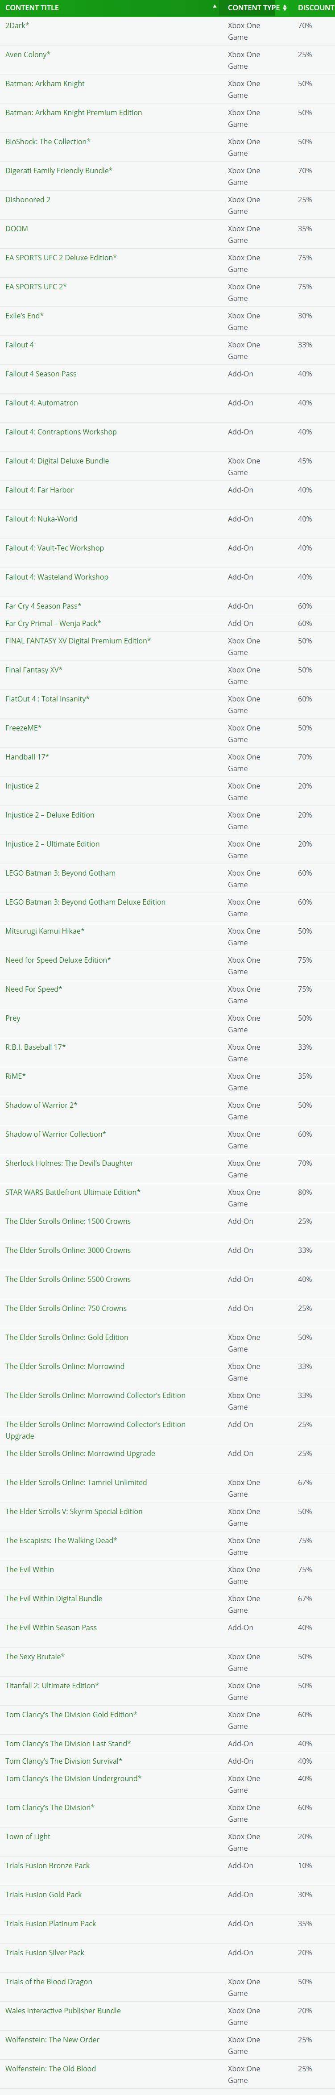Sort by Content Title column arrow
Viewport: 335px width, 2095px height.
(215, 7)
